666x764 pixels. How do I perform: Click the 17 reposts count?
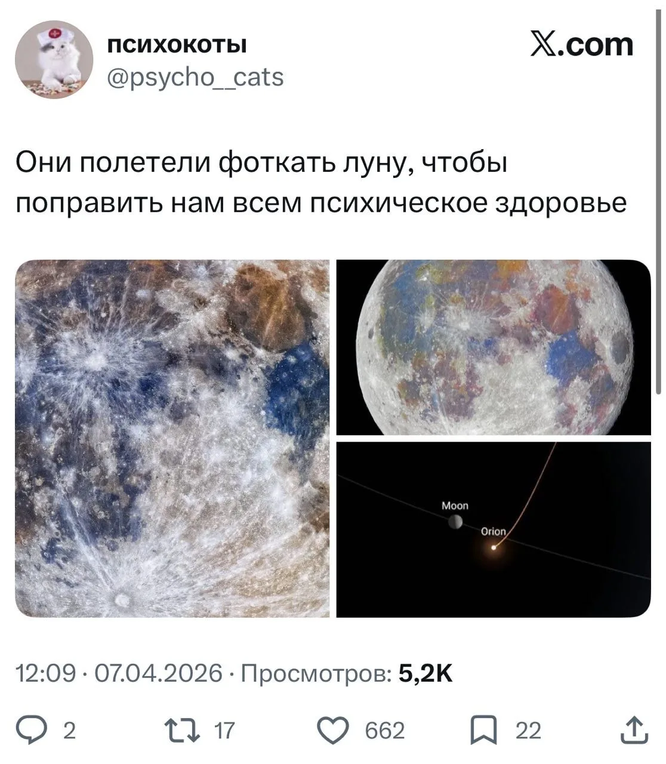224,731
